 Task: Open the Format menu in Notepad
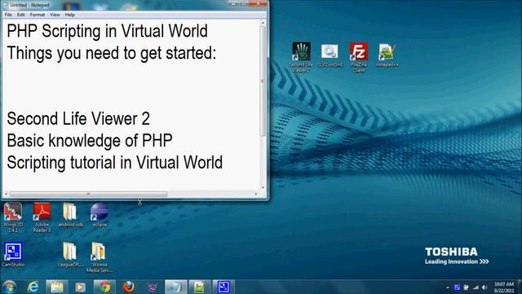[x=38, y=15]
